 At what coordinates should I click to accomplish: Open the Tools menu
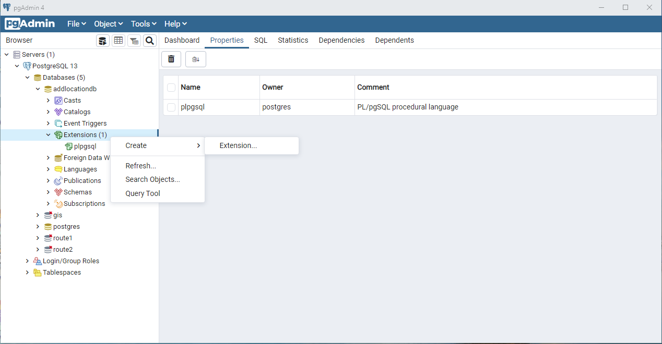pos(144,24)
